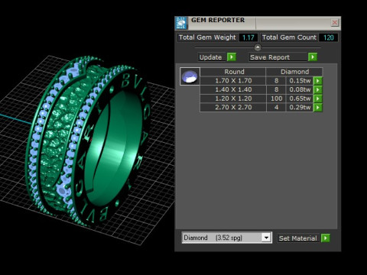Click the Total Gem Count value 120

329,37
